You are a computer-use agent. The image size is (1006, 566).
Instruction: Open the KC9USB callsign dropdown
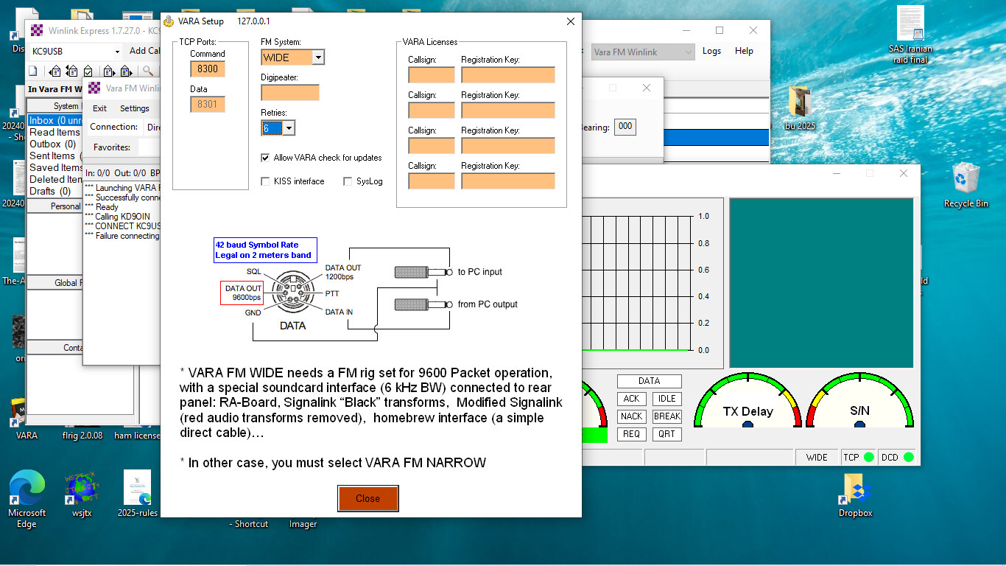[x=116, y=52]
